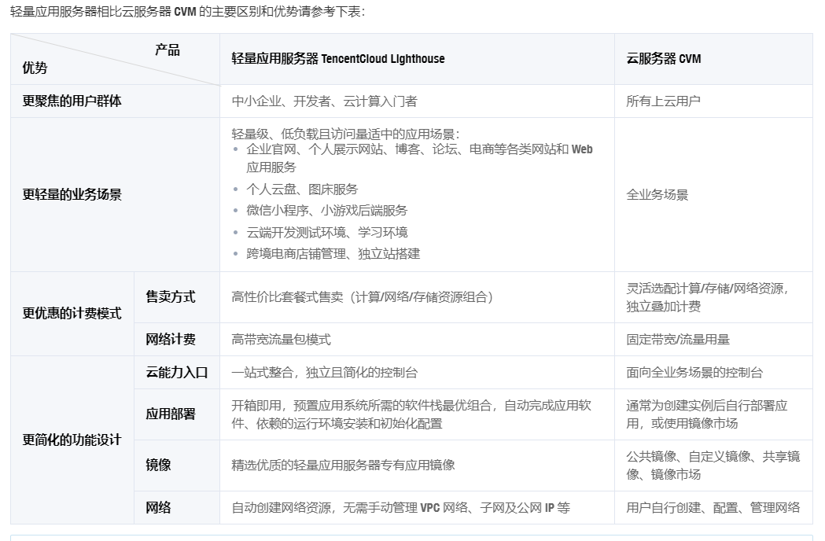Click the bullet '云端开发测试环境、学习环境'
Screen dimensions: 825x541
pyautogui.click(x=326, y=232)
